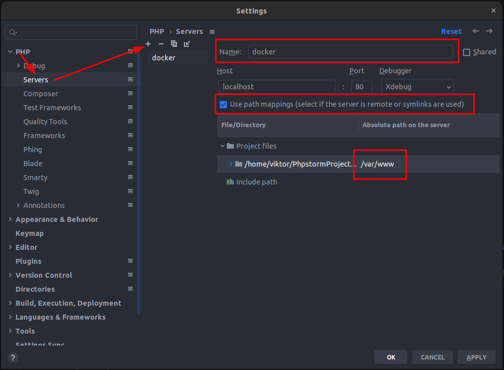The image size is (504, 370).
Task: Click project-level icon beside Test Frameworks
Action: (x=130, y=107)
